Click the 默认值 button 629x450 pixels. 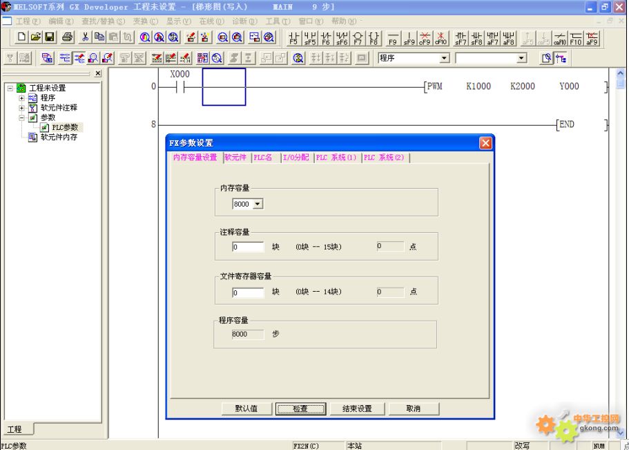[x=246, y=409]
